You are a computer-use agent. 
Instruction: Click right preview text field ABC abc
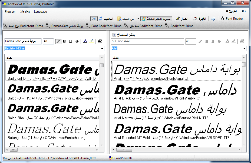tap(147, 41)
